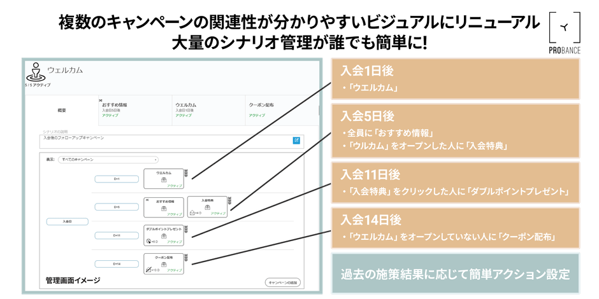Click the 入会14日後 panel heading
The height and width of the screenshot is (299, 599).
[372, 220]
